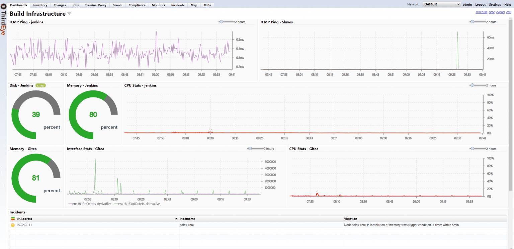
Task: Click the ICMP Ping - Slaves panel title
Action: coord(276,22)
